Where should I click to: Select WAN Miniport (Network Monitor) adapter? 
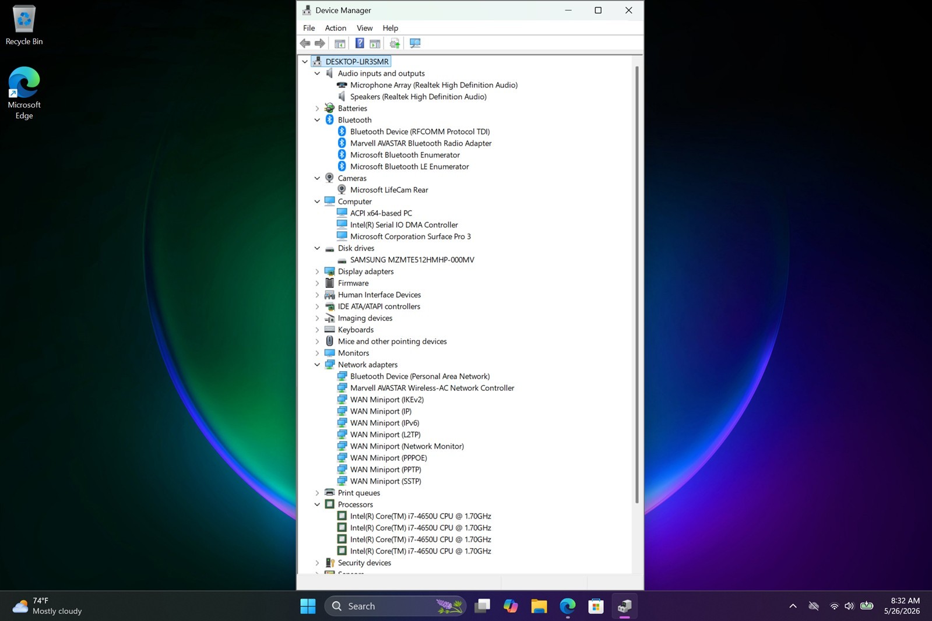tap(407, 446)
